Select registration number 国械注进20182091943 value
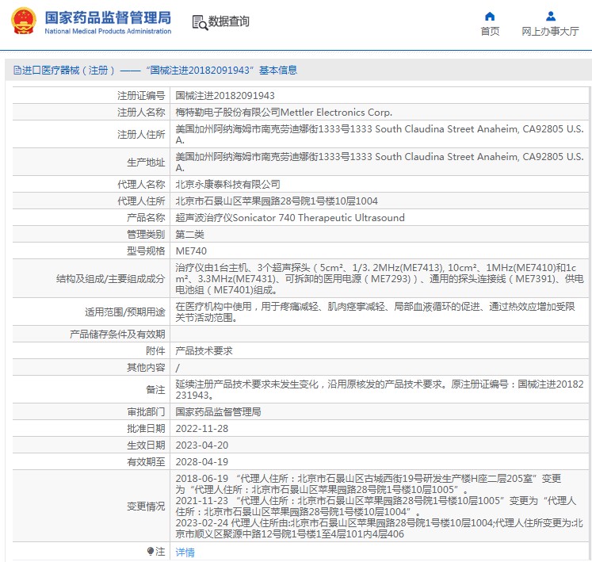 pos(225,96)
